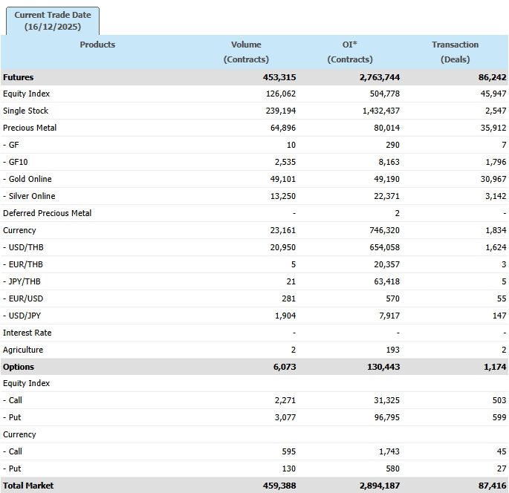Click the Single Stock row label
509x493 pixels.
(25, 111)
